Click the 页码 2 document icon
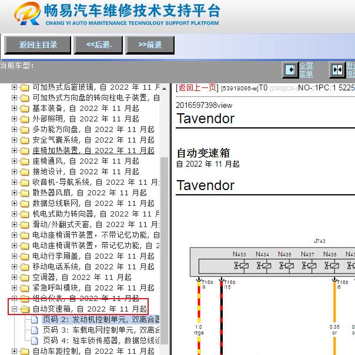Screen dimensions: 355x355 click(35, 320)
